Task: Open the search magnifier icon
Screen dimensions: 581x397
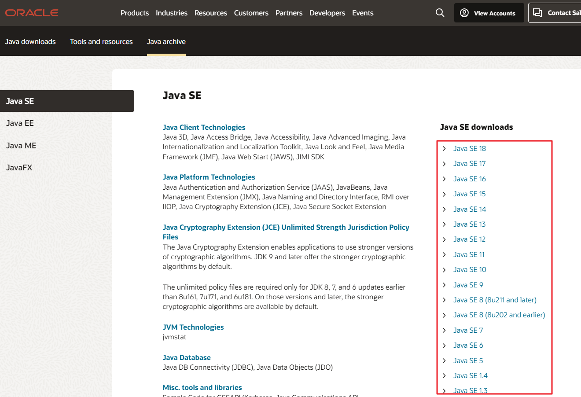Action: (440, 13)
